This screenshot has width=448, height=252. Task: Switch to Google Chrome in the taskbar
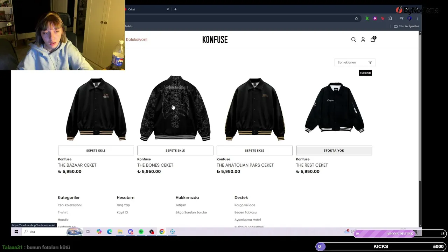162,232
